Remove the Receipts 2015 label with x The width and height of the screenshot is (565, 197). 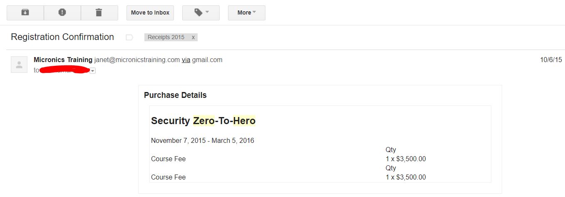[193, 37]
